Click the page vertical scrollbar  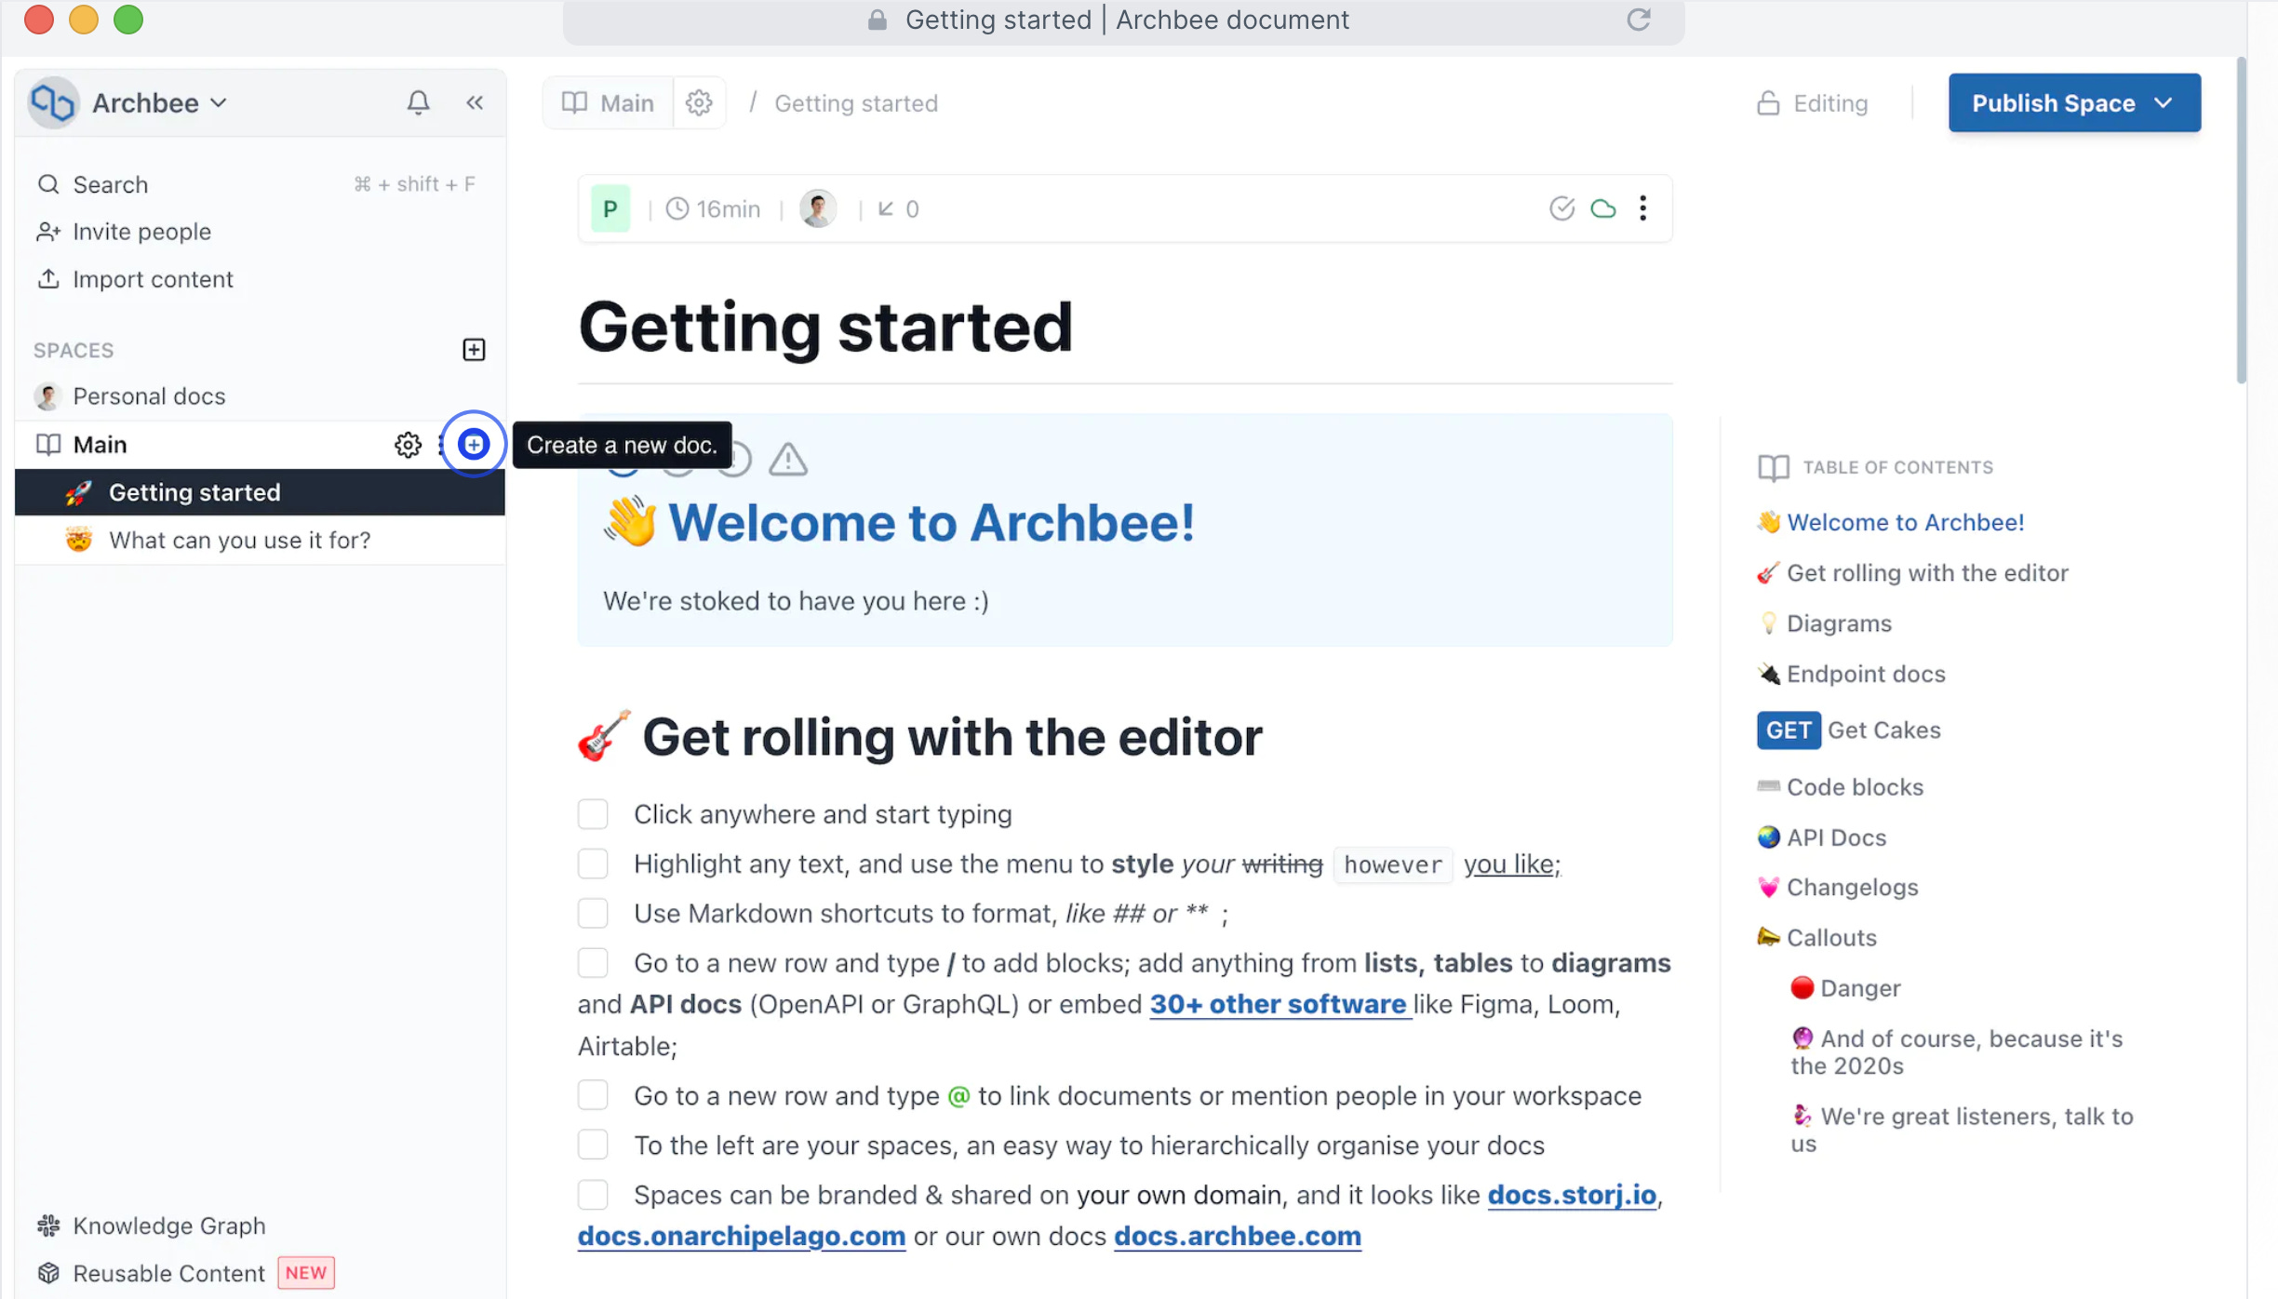click(2241, 221)
